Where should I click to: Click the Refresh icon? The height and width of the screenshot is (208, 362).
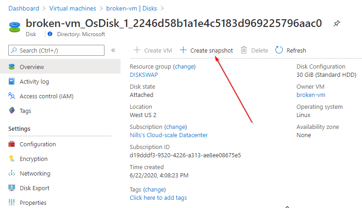pyautogui.click(x=279, y=50)
